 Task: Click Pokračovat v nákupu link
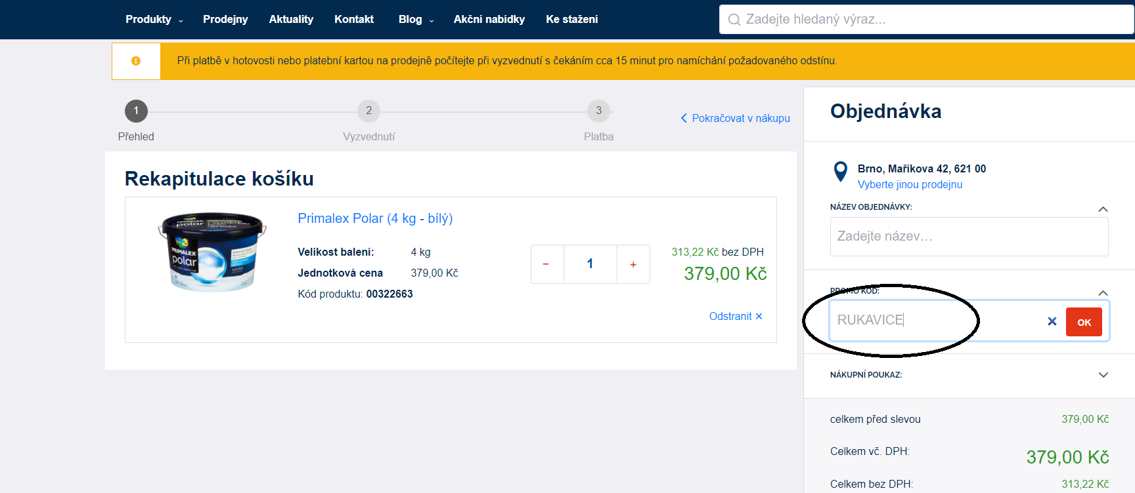[735, 118]
